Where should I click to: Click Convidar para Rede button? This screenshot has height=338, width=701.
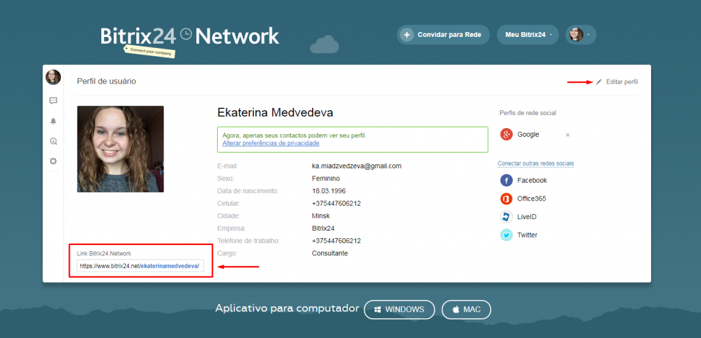443,35
